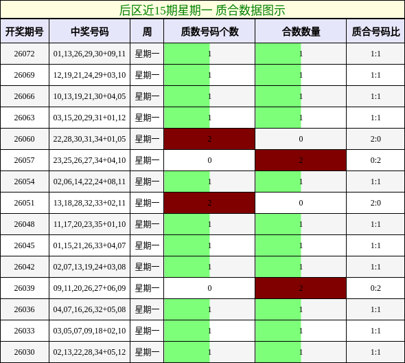Select issue number 26036
The image size is (405, 363).
point(24,309)
